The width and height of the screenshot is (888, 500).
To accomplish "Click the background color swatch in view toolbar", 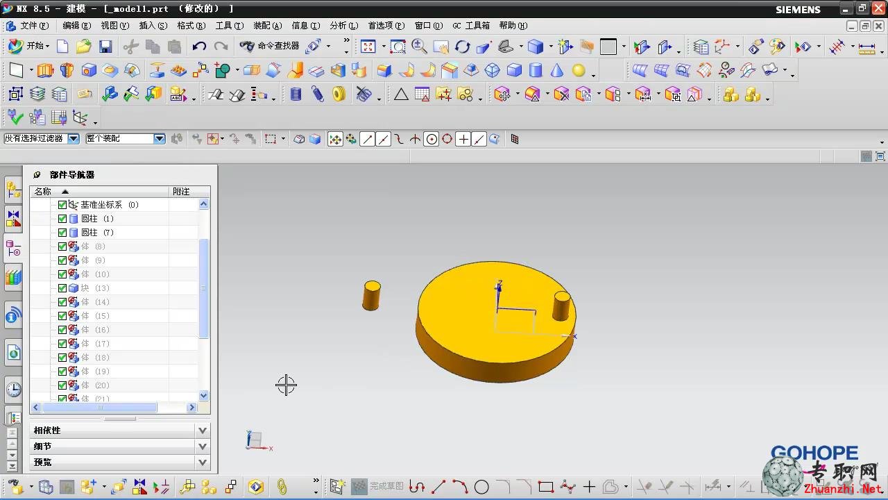I will click(x=608, y=47).
